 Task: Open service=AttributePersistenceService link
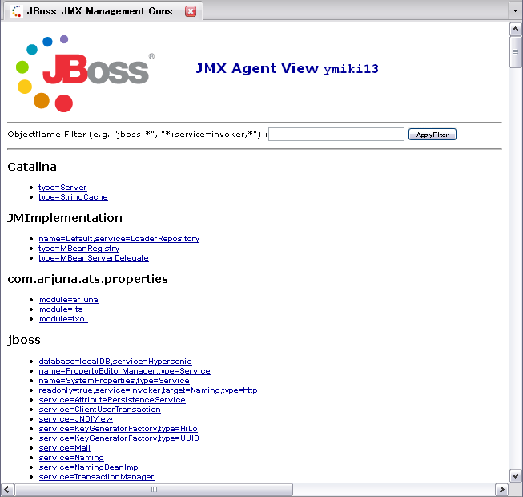pyautogui.click(x=112, y=400)
